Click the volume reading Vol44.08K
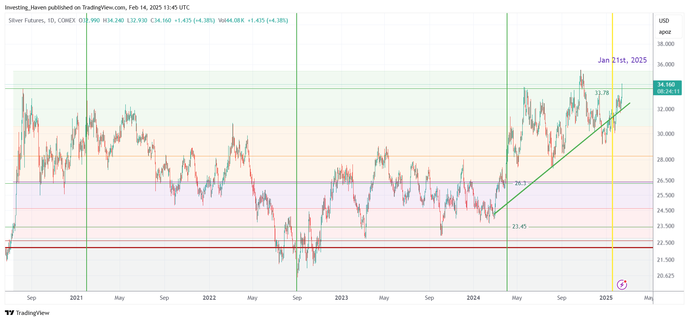Image resolution: width=689 pixels, height=321 pixels. point(231,20)
